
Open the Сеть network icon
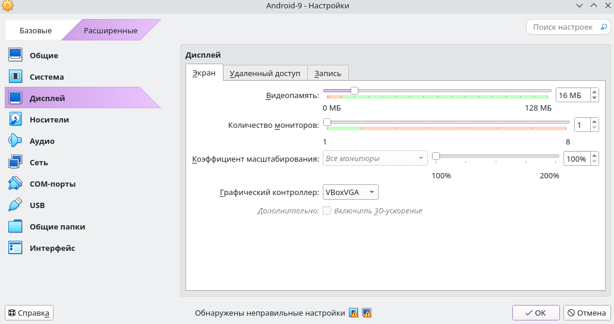[15, 162]
